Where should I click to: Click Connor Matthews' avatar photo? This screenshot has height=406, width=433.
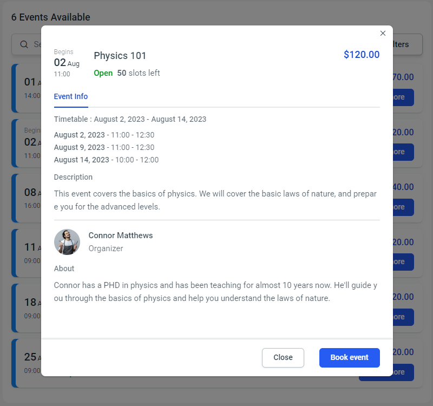67,242
